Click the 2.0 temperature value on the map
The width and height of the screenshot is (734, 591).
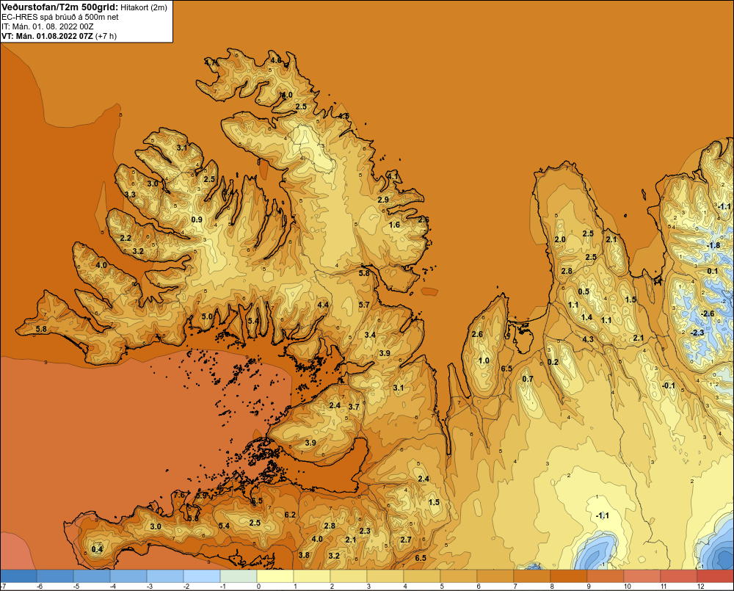click(560, 239)
